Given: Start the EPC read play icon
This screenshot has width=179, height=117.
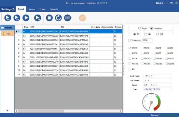Looking at the screenshot, I should [x=8, y=18].
